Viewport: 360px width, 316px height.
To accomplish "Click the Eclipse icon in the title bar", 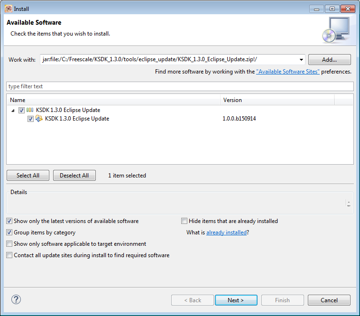I will [x=9, y=9].
